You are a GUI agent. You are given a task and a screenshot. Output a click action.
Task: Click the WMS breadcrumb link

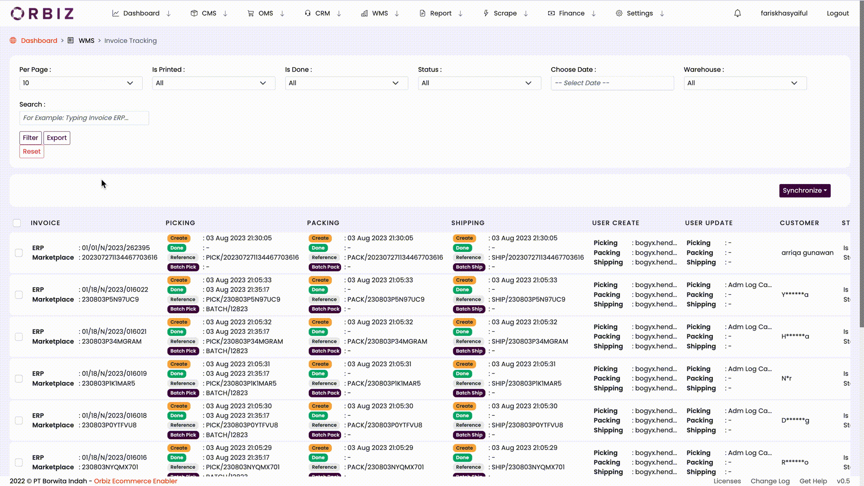86,40
